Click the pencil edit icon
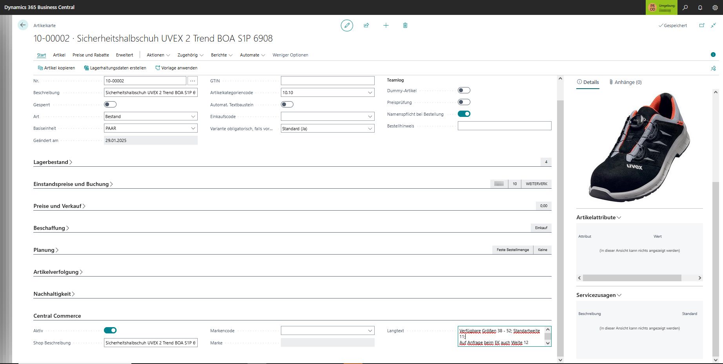Viewport: 723px width, 364px height. (347, 25)
